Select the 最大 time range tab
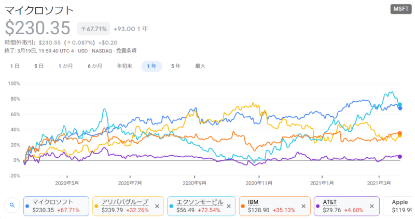Screen dimensions: 415x219 click(x=200, y=66)
